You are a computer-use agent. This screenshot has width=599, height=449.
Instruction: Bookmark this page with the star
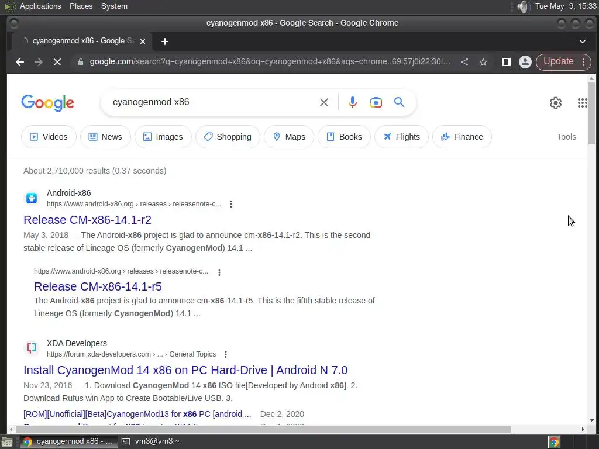pyautogui.click(x=483, y=62)
